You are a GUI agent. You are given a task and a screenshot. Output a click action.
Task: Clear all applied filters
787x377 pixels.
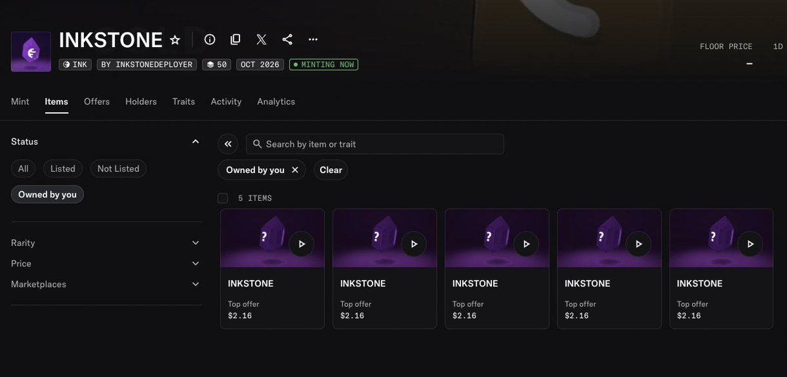331,170
